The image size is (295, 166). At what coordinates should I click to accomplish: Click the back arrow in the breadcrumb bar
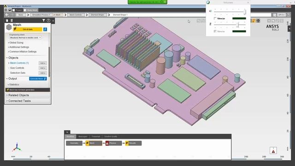[x=7, y=15]
